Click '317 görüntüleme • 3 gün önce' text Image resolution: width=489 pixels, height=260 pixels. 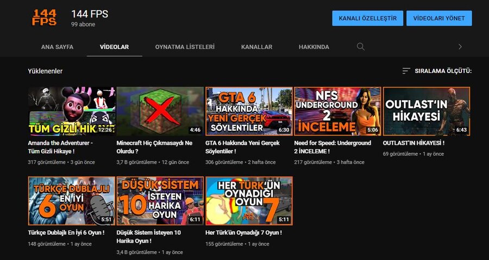(61, 162)
